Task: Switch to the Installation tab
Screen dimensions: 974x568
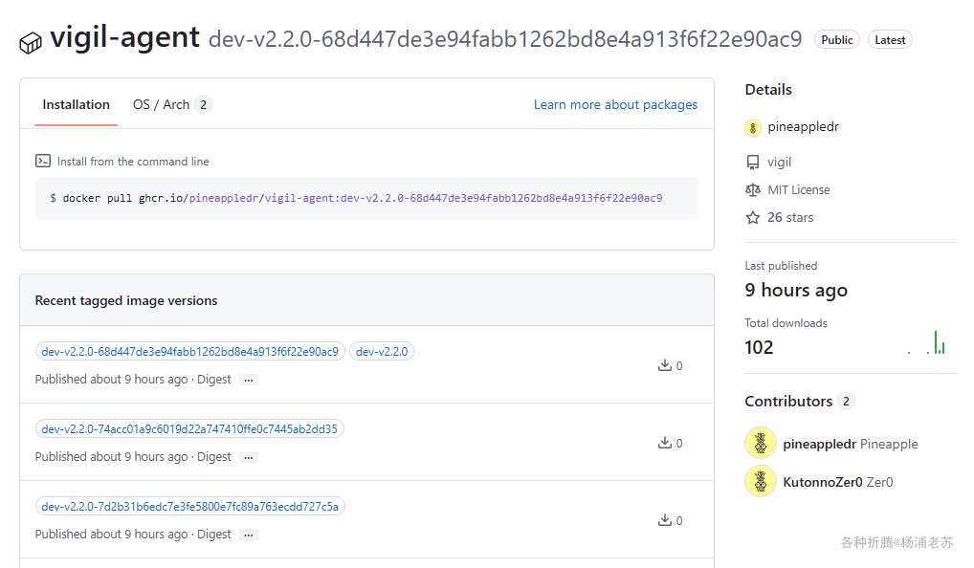Action: click(x=77, y=105)
